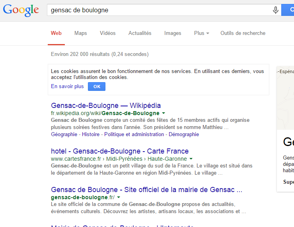The width and height of the screenshot is (294, 227).
Task: Click the map thumbnail in the side panel
Action: coord(285,98)
